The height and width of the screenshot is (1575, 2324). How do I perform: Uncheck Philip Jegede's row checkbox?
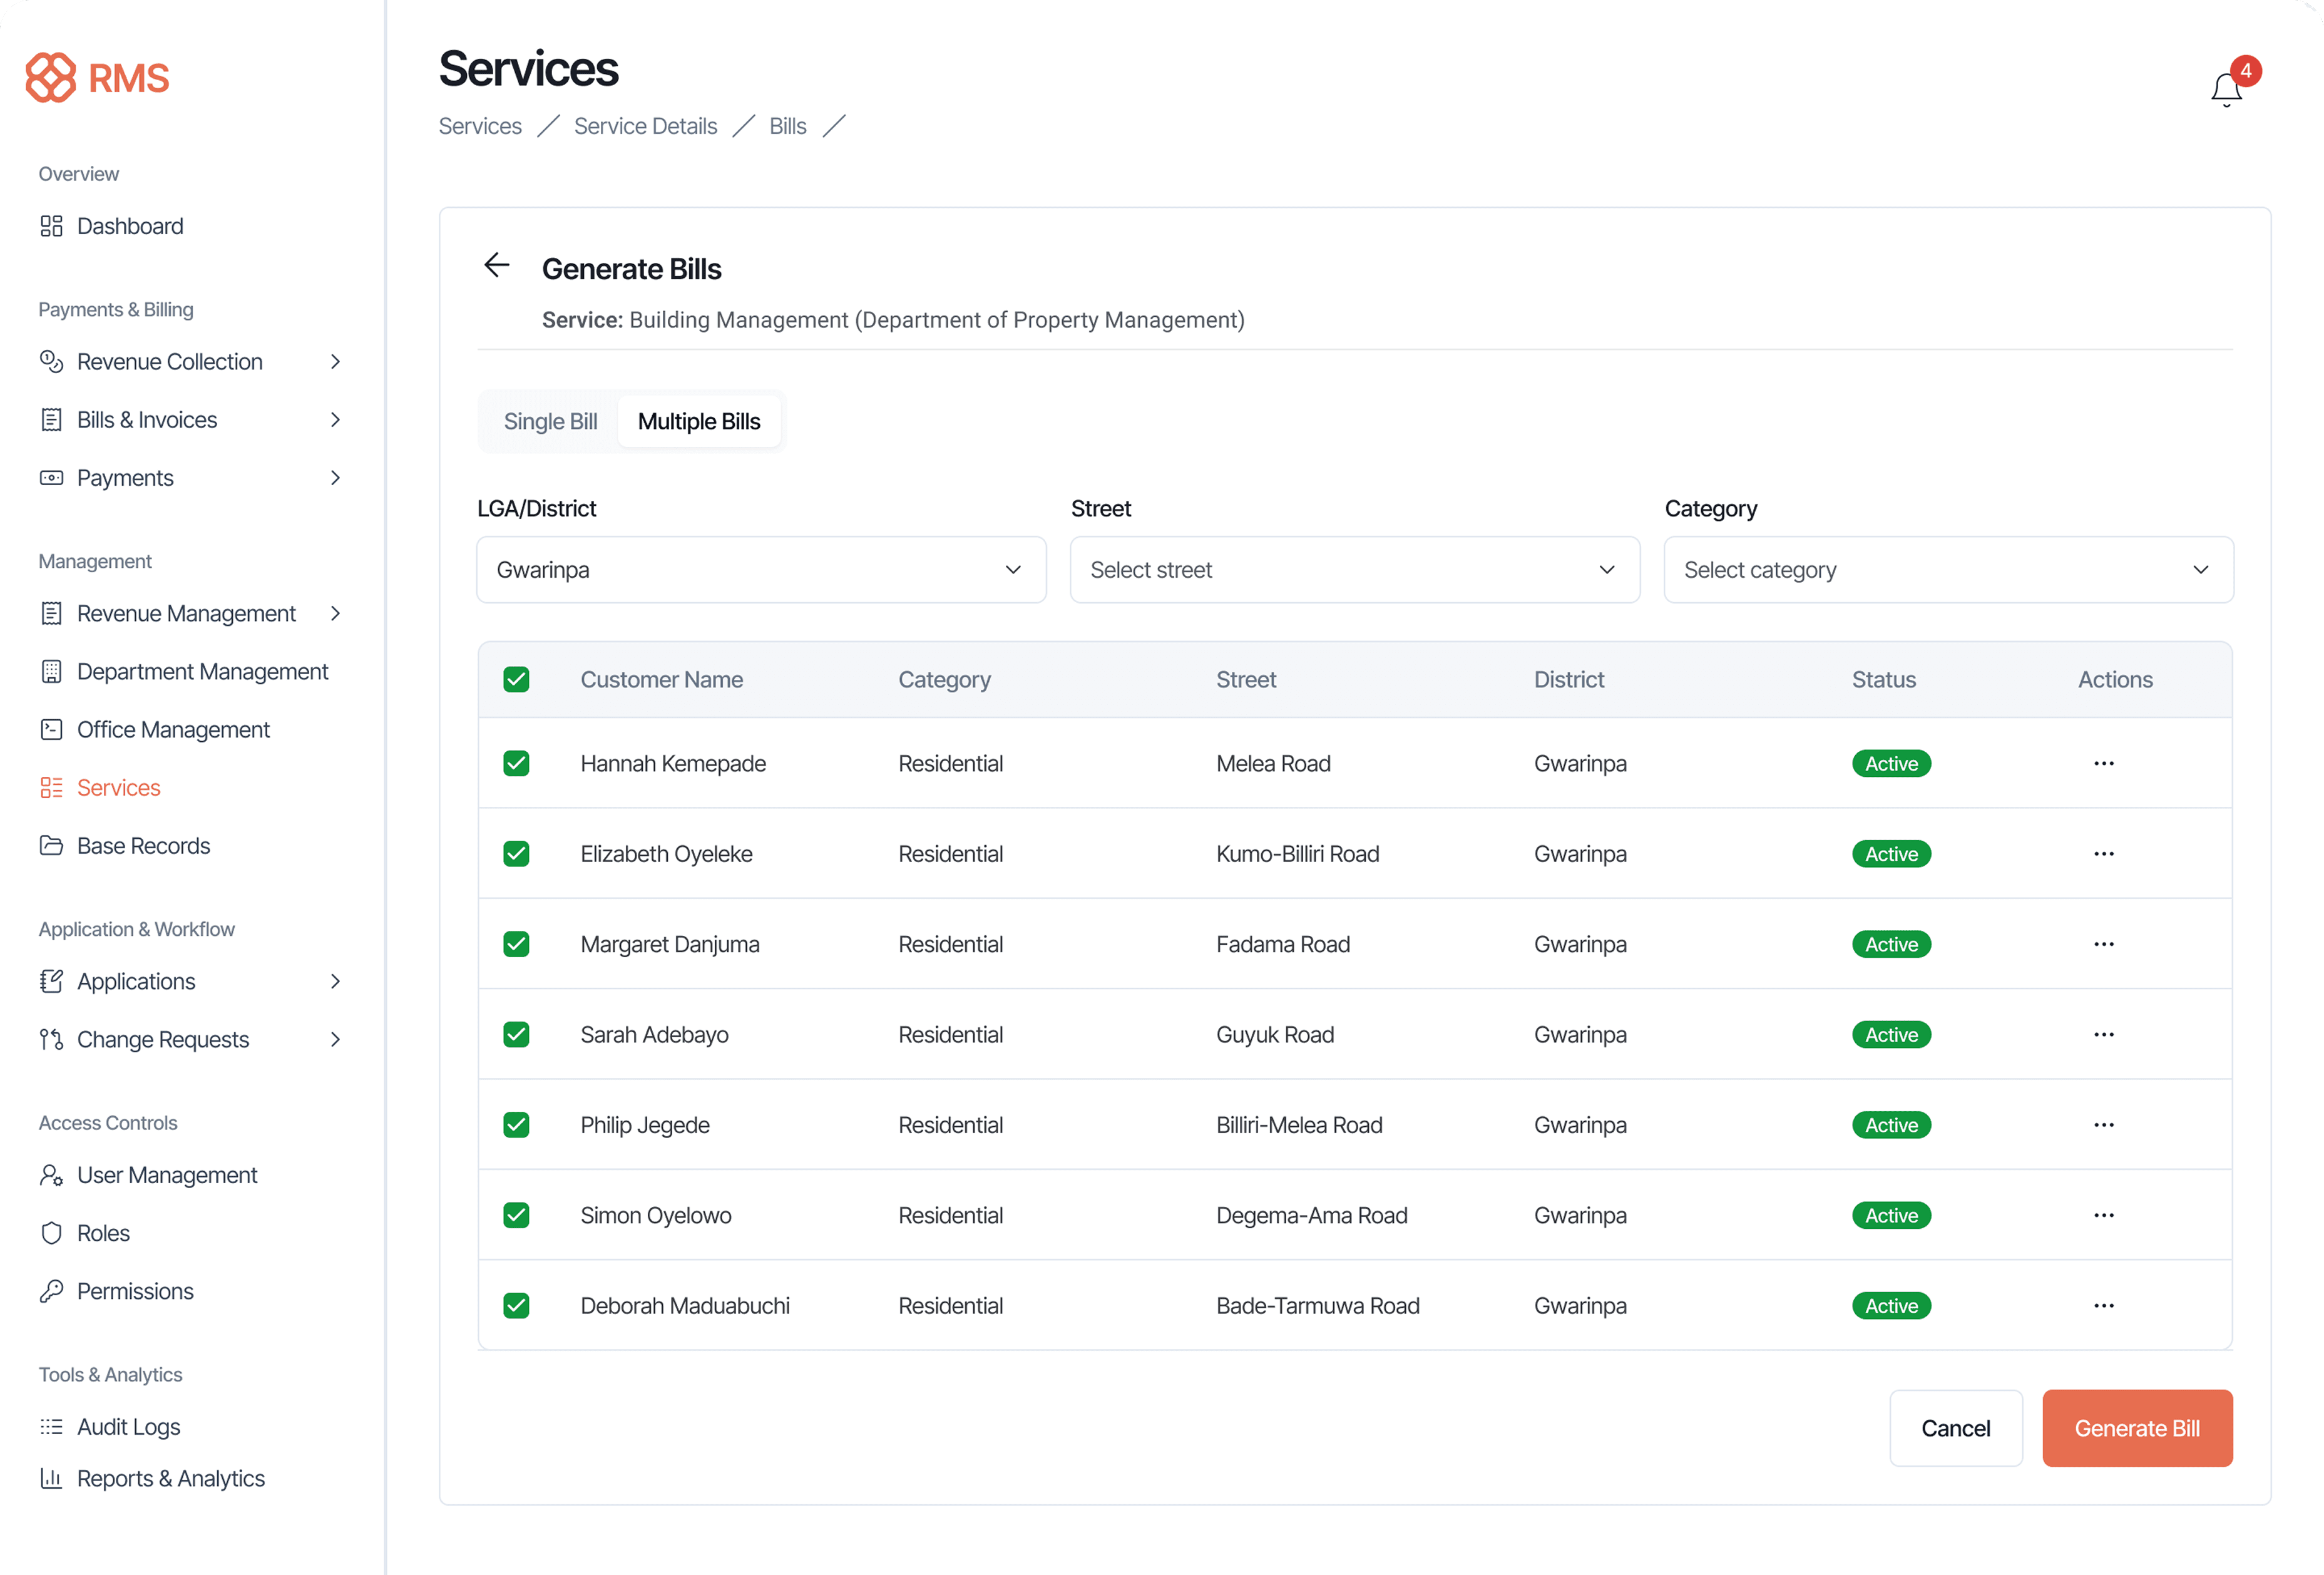tap(516, 1125)
